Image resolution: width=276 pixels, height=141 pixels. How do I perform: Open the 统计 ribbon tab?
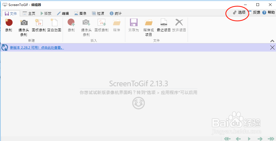click(115, 13)
